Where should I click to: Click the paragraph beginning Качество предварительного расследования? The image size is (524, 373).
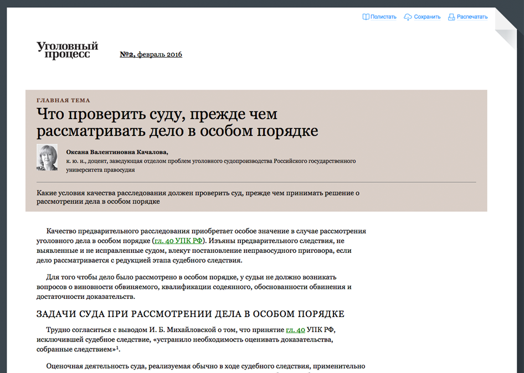(x=201, y=246)
